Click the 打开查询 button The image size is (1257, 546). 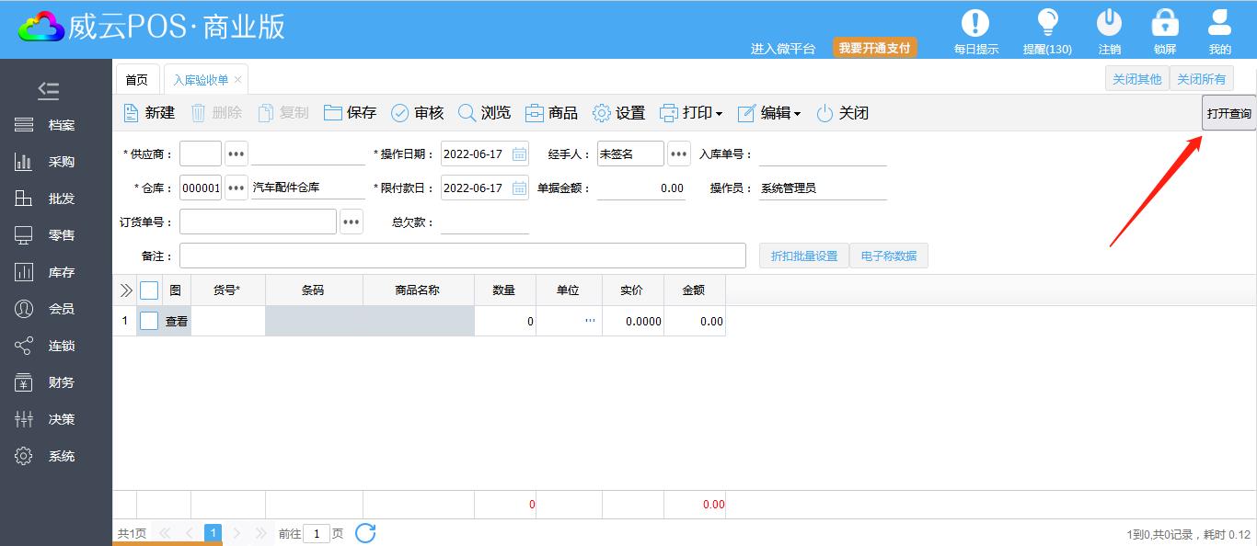click(1228, 114)
